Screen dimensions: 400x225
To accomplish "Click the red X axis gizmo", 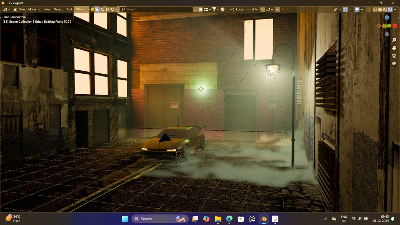I will click(x=395, y=26).
